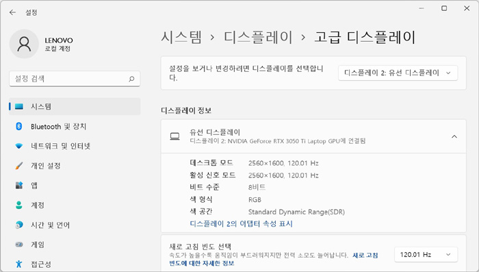Viewport: 479px width, 272px height.
Task: Click the 시간 및 언어 globe icon
Action: [x=19, y=225]
